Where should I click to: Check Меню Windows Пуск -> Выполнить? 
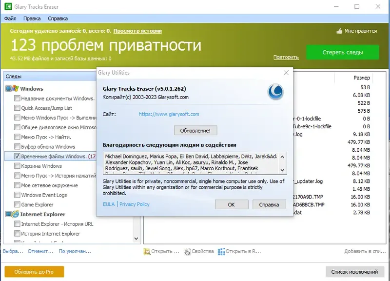(17, 118)
